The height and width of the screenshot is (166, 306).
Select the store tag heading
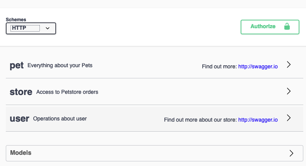pos(21,92)
